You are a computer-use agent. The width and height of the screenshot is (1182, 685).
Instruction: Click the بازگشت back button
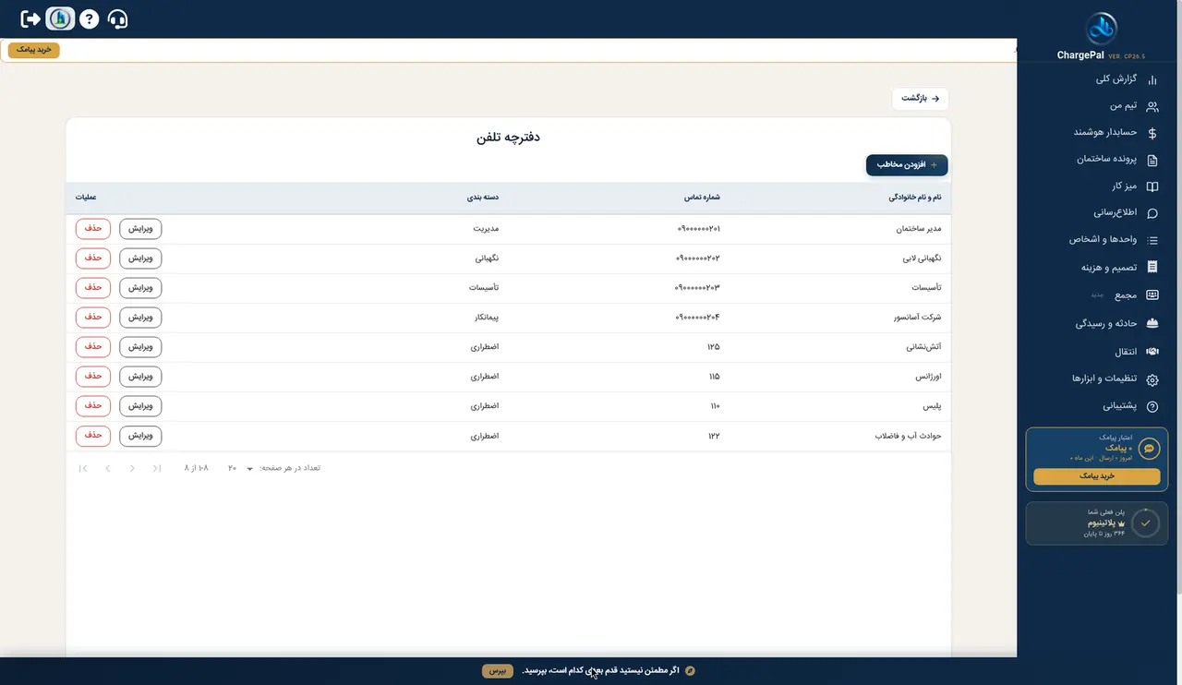pos(921,99)
